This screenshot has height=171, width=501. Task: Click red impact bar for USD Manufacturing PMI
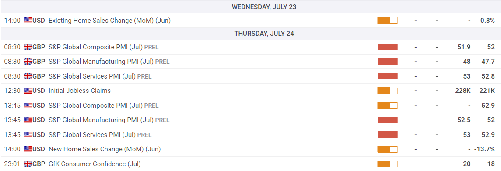tap(387, 120)
